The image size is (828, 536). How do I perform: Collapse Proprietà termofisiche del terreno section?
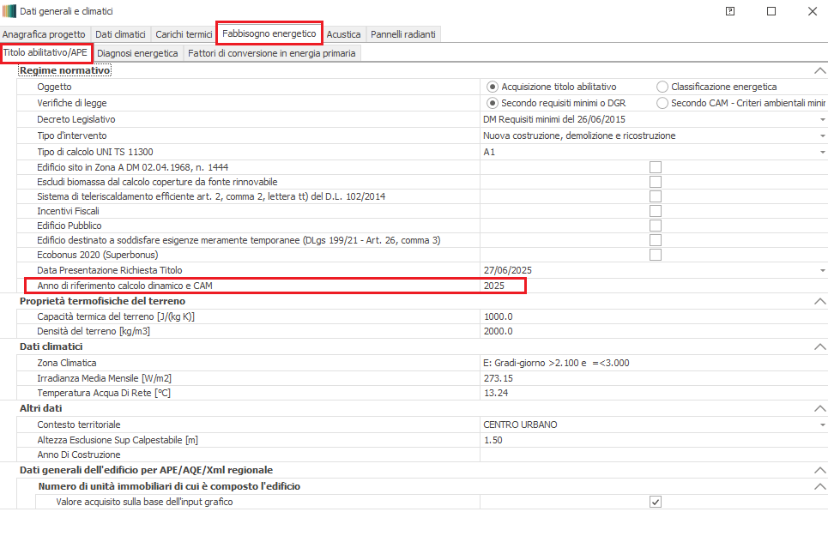coord(819,301)
